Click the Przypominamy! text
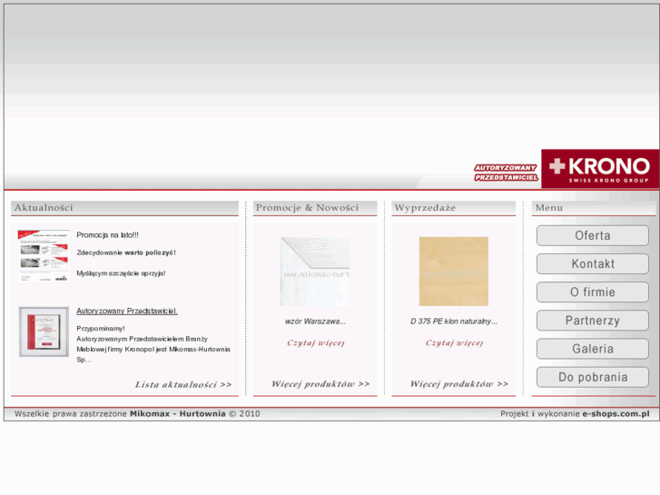Viewport: 660px width, 495px height. (101, 329)
